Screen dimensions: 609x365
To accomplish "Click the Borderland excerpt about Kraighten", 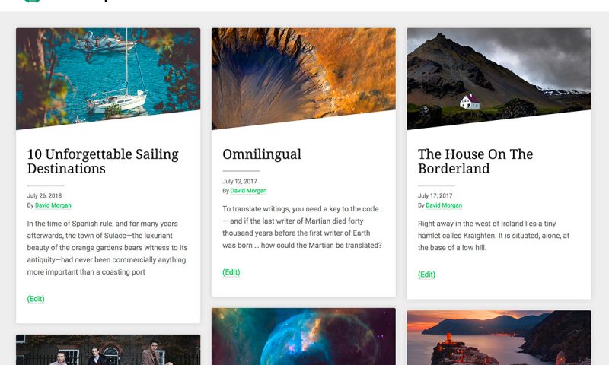I will [493, 236].
